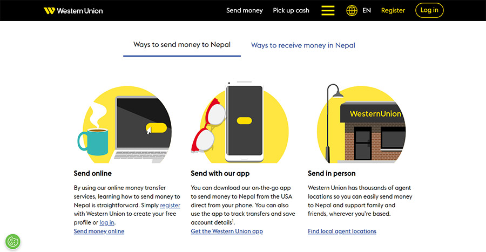
Task: Click the laptop and mug illustration
Action: click(125, 125)
